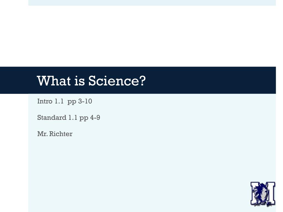Select the "Standard 1.1 pp 4-9" line
Image resolution: width=283 pixels, height=212 pixels.
coord(69,118)
